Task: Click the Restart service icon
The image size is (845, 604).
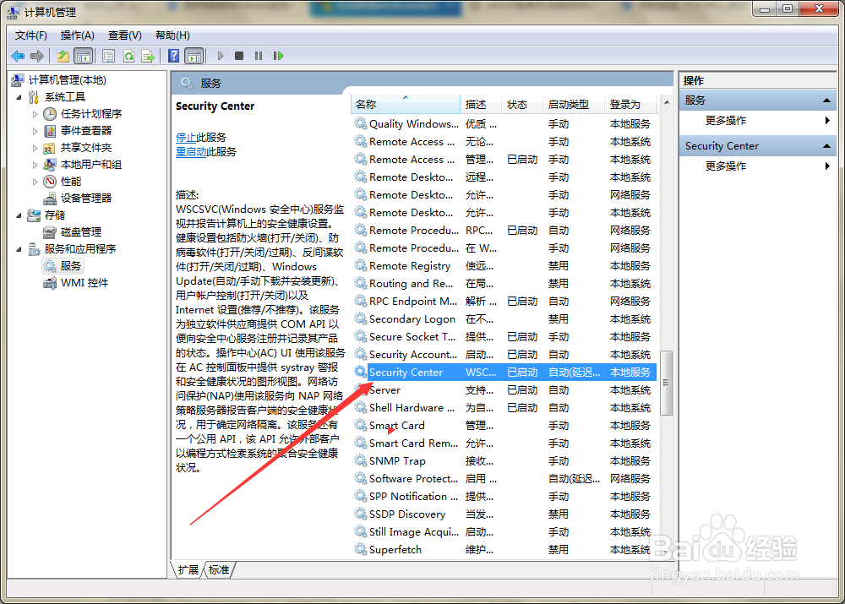Action: (278, 56)
